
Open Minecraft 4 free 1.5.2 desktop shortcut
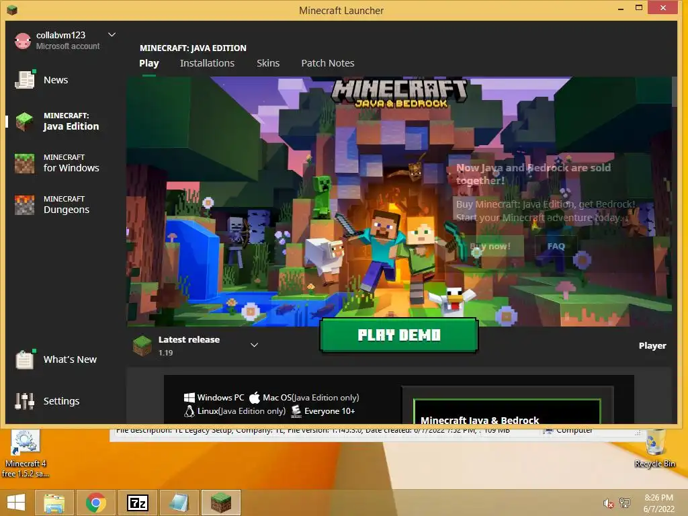(25, 454)
